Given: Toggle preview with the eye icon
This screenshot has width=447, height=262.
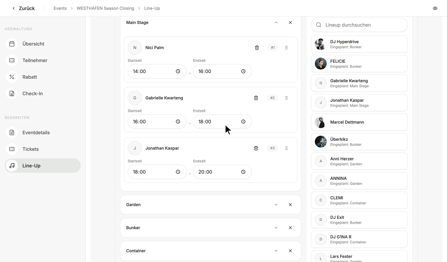Looking at the screenshot, I should (435, 8).
